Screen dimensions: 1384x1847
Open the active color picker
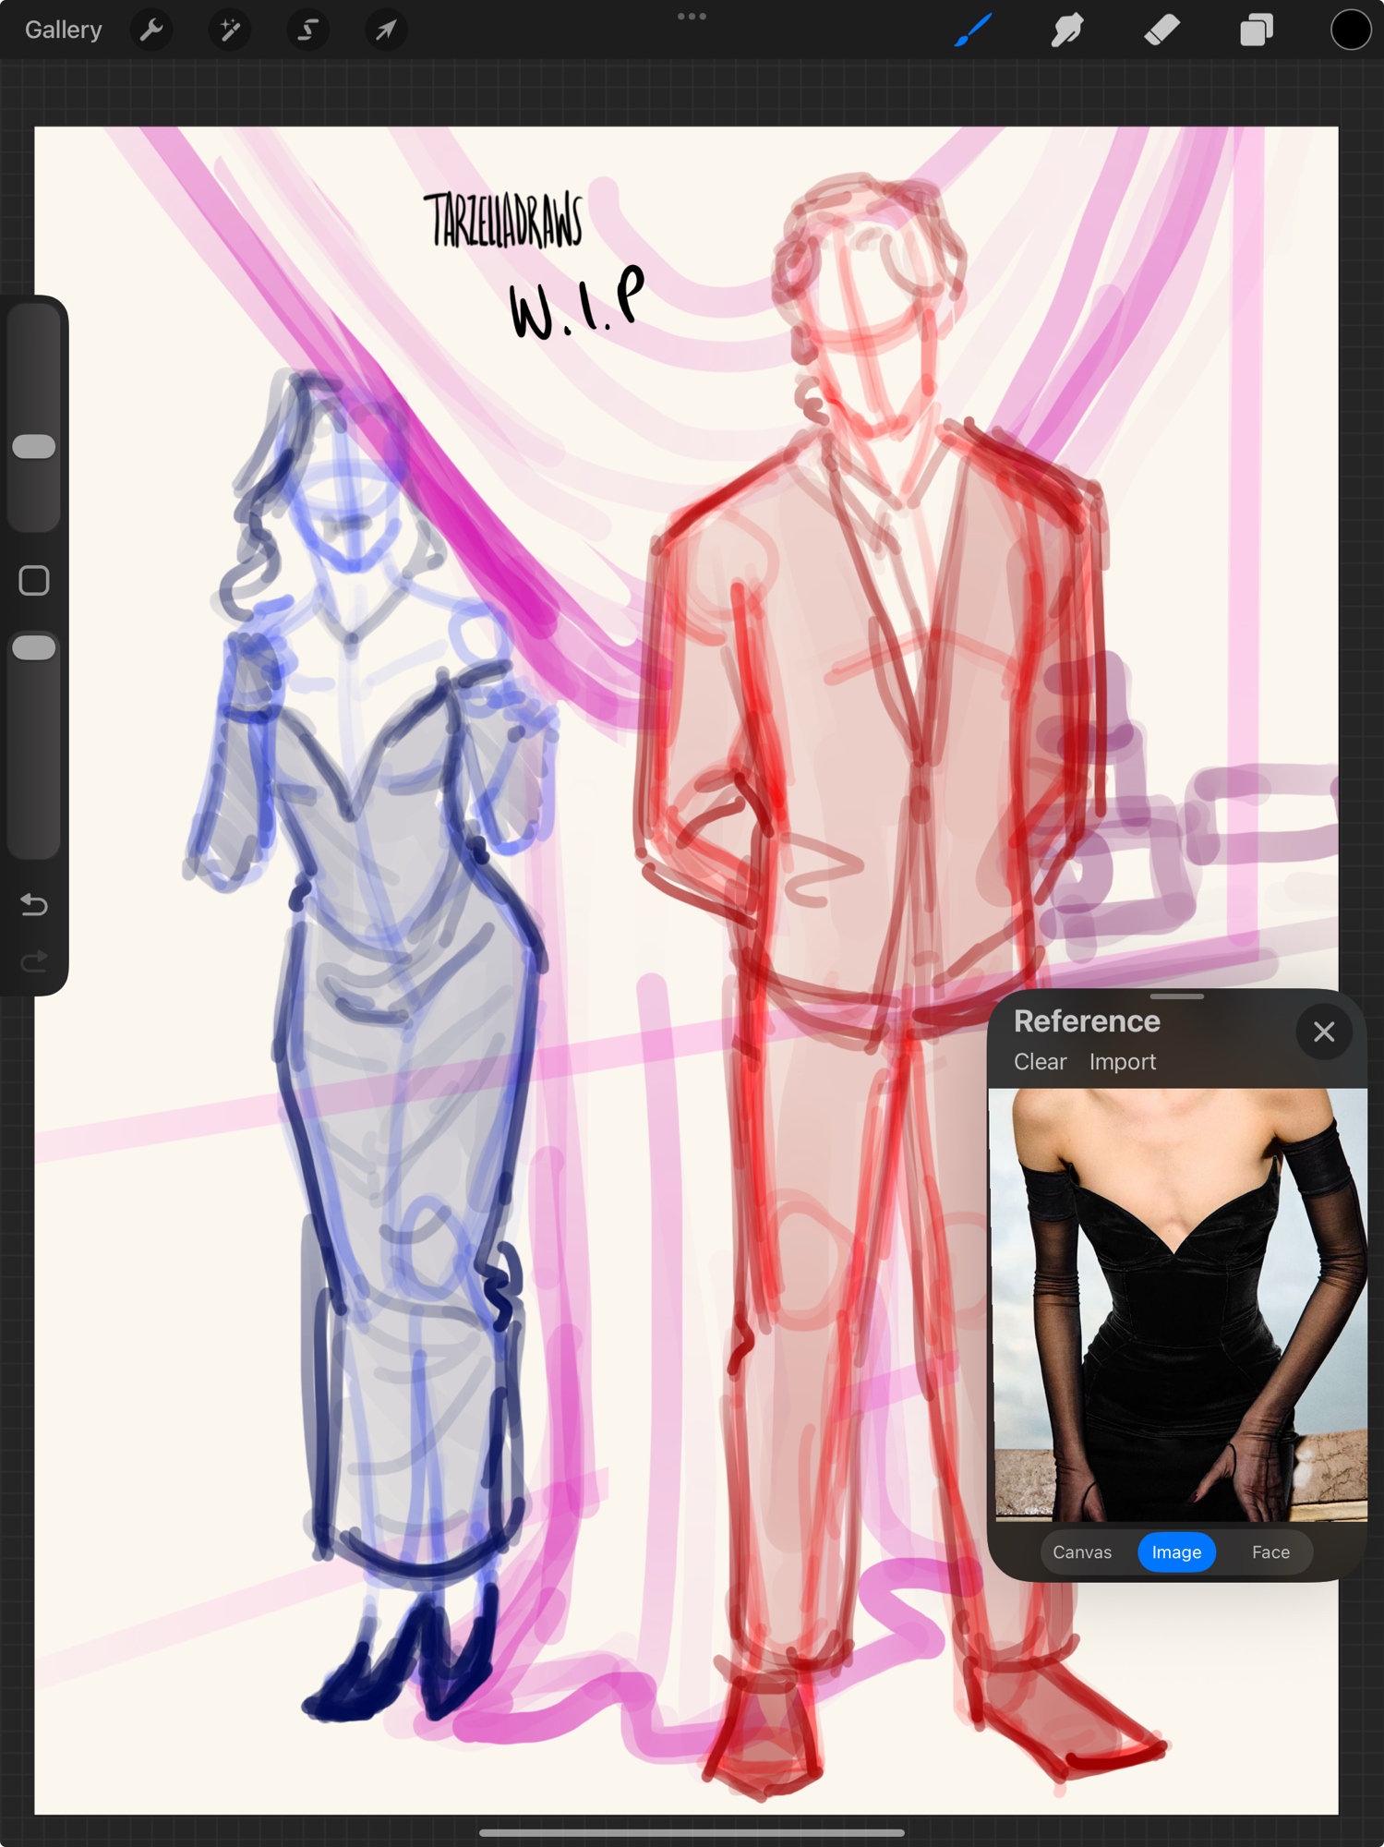(x=1350, y=30)
